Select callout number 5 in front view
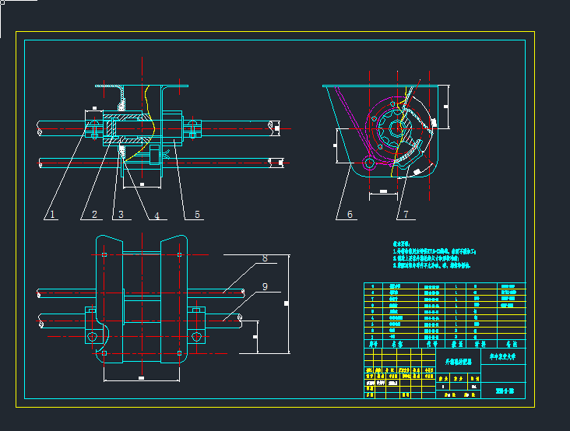This screenshot has height=431, width=570. point(197,214)
